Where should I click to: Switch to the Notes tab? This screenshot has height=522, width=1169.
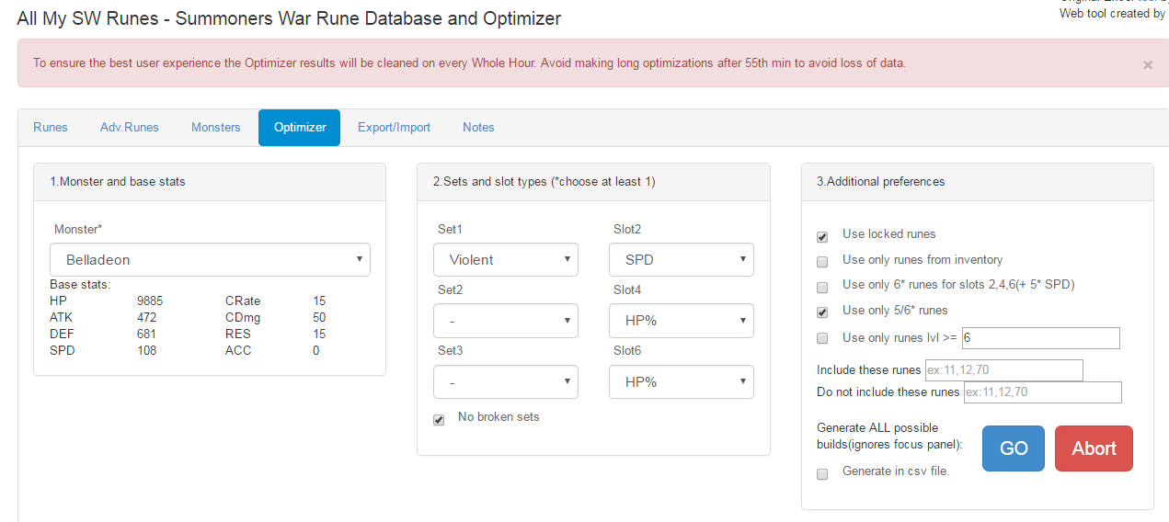point(478,127)
